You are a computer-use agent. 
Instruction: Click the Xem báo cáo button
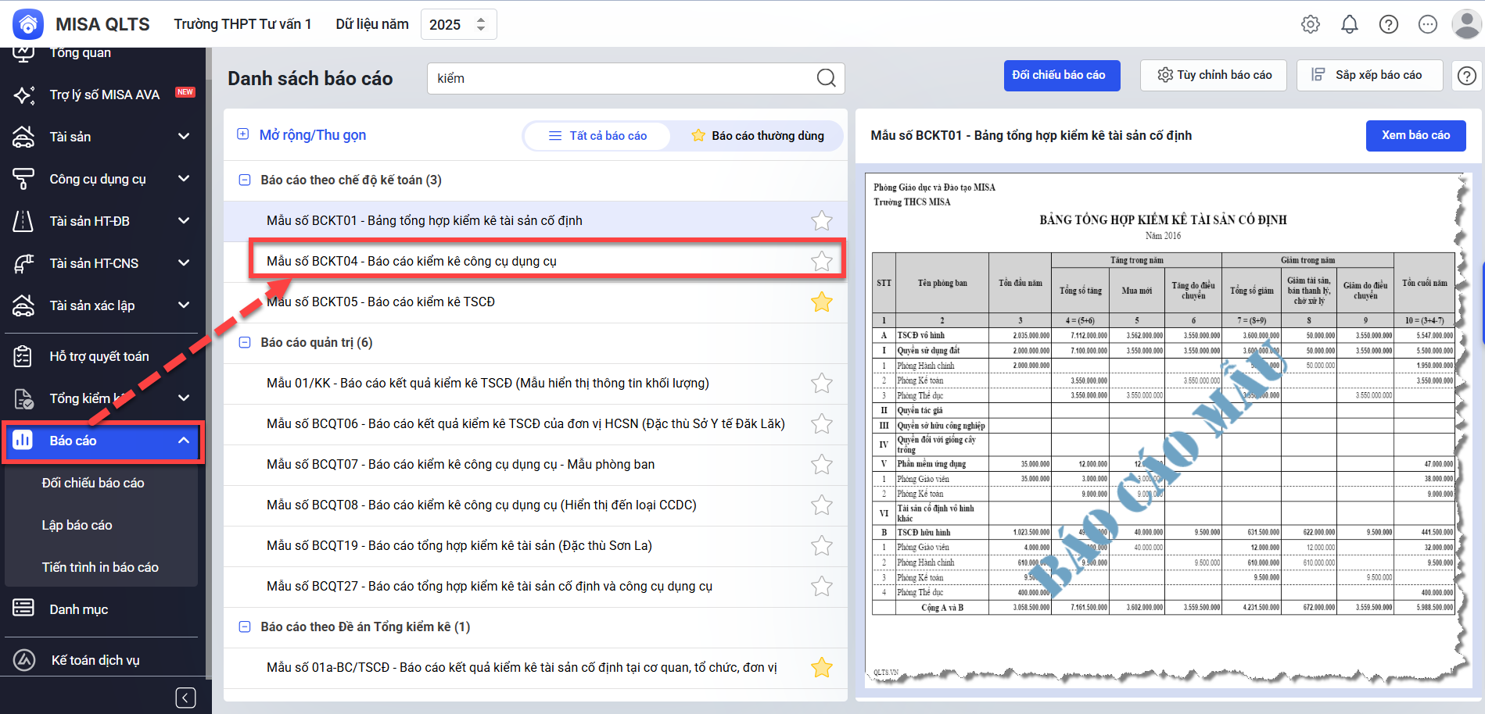point(1415,135)
